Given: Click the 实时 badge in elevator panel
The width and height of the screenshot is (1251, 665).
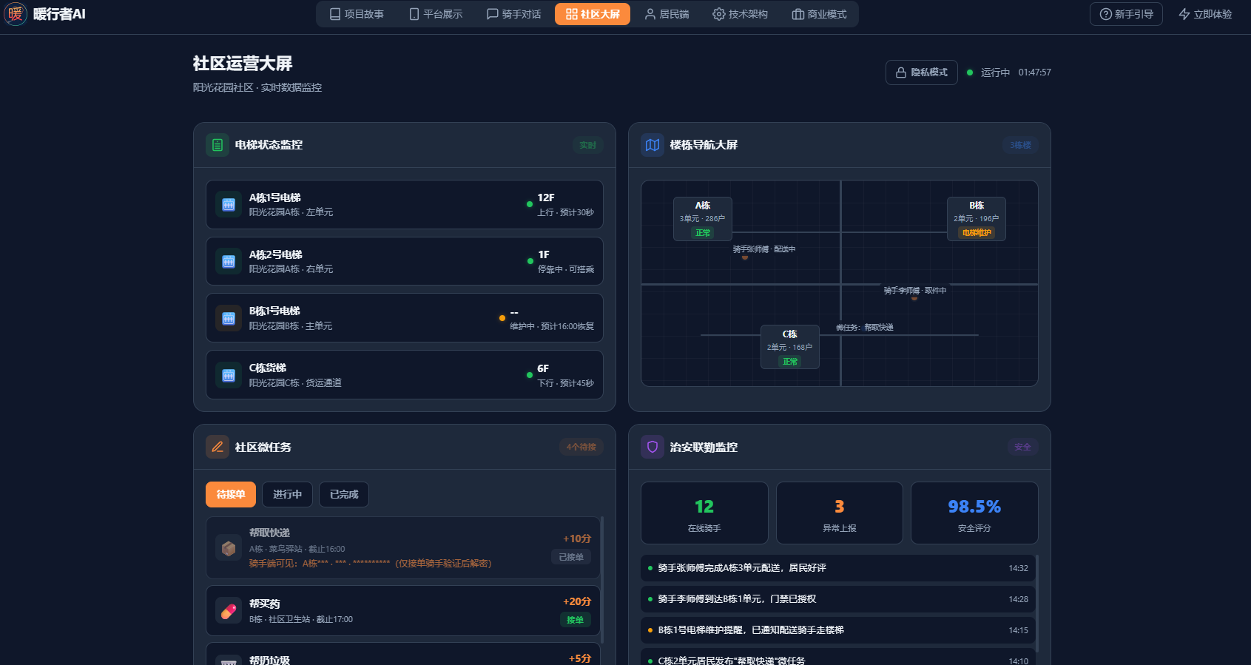Looking at the screenshot, I should (x=588, y=145).
